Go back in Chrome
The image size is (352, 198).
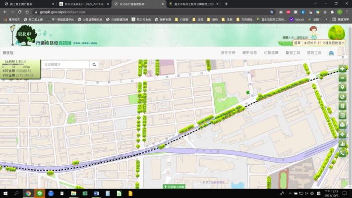(5, 12)
